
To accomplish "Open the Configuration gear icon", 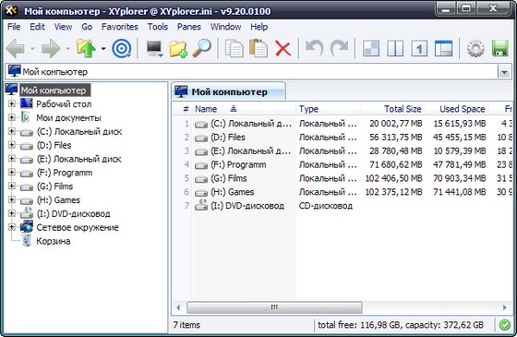I will click(x=475, y=49).
